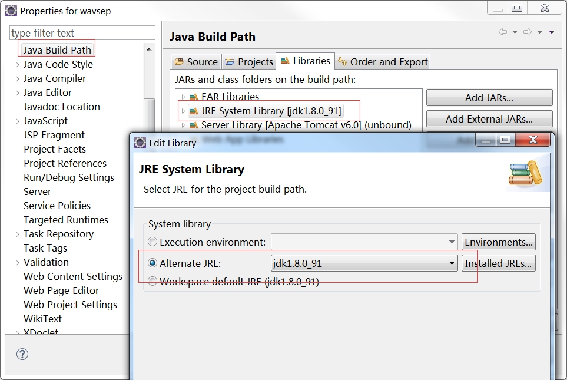
Task: Click the Add External JARs... button
Action: pyautogui.click(x=489, y=119)
